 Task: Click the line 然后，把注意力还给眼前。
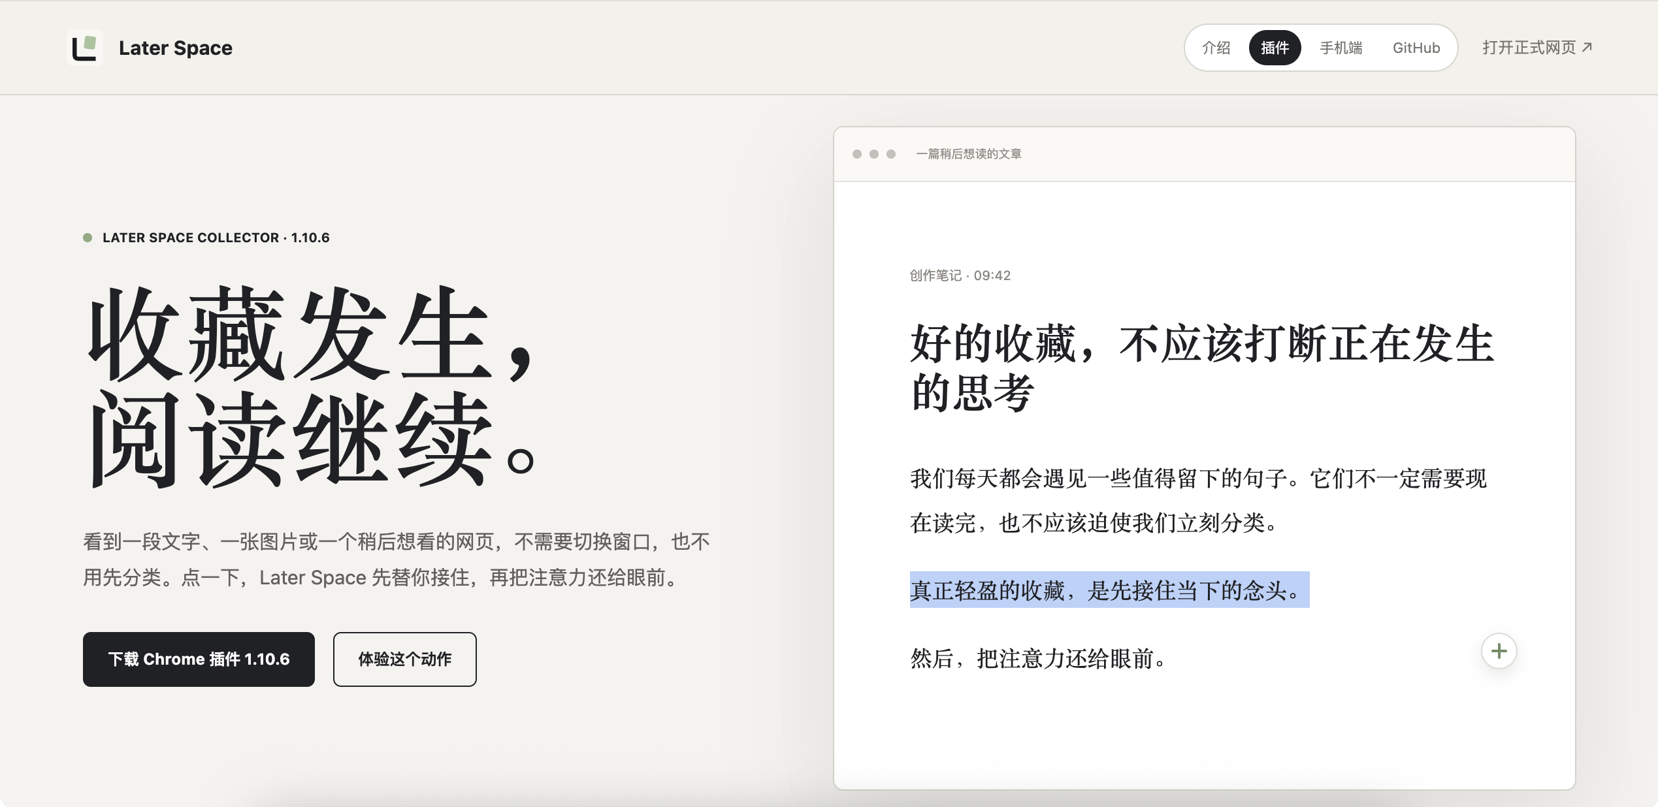click(x=1039, y=658)
